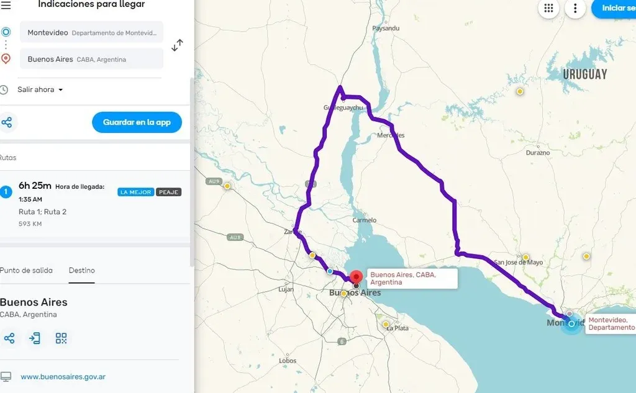The width and height of the screenshot is (636, 393).
Task: Click the clock icon next to Salir ahora
Action: click(x=4, y=90)
